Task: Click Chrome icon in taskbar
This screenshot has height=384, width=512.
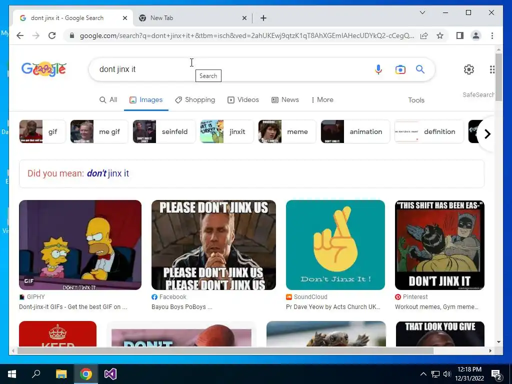Action: [x=86, y=374]
